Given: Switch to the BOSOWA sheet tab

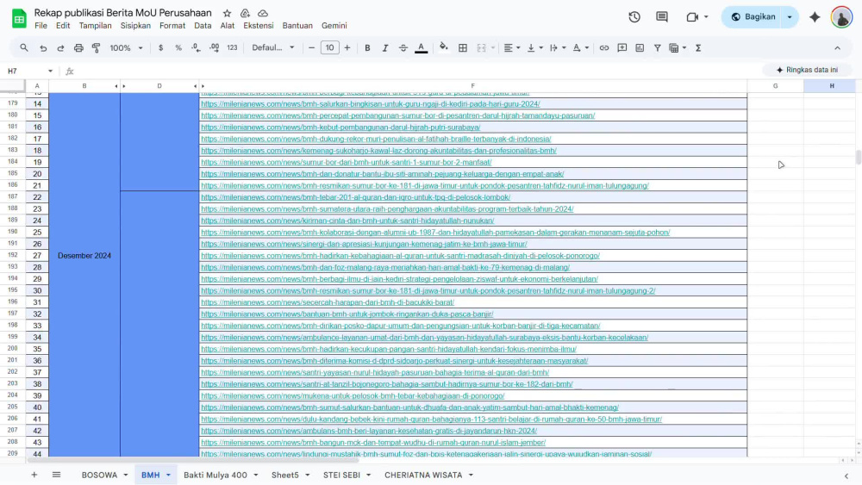Looking at the screenshot, I should pos(99,476).
